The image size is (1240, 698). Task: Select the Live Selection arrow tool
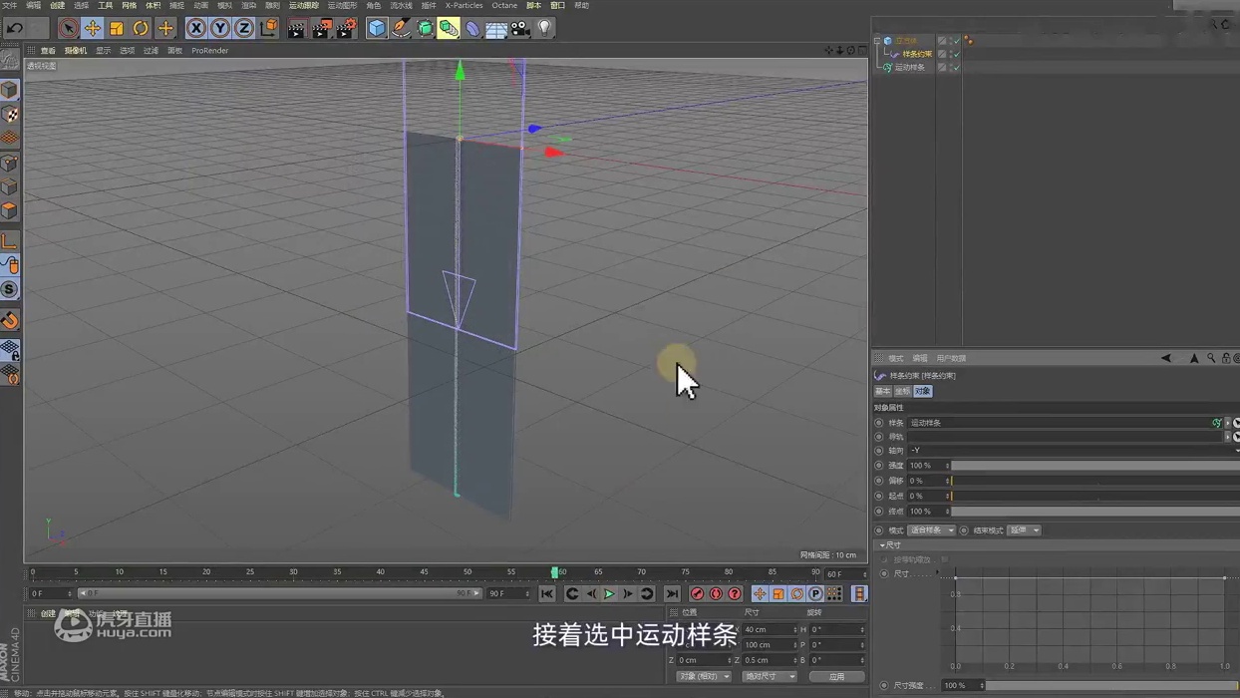[68, 28]
